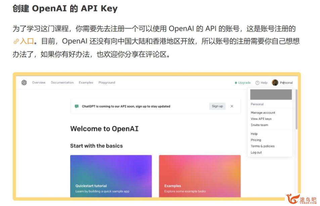This screenshot has width=320, height=206.
Task: Open the Help question mark icon
Action: (257, 83)
